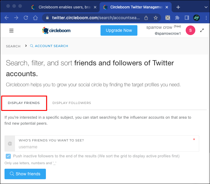Viewport: 210px width, 184px height.
Task: Go forward with the browser forward arrow
Action: pyautogui.click(x=16, y=18)
